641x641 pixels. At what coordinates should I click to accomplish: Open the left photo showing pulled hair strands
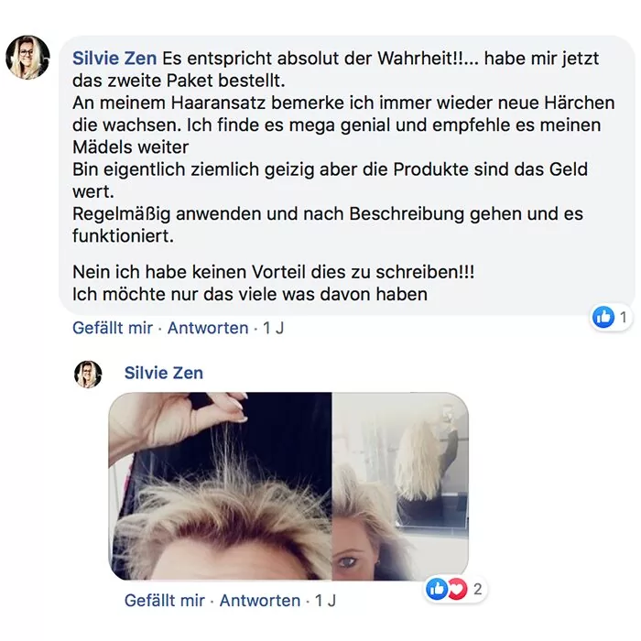[x=220, y=486]
